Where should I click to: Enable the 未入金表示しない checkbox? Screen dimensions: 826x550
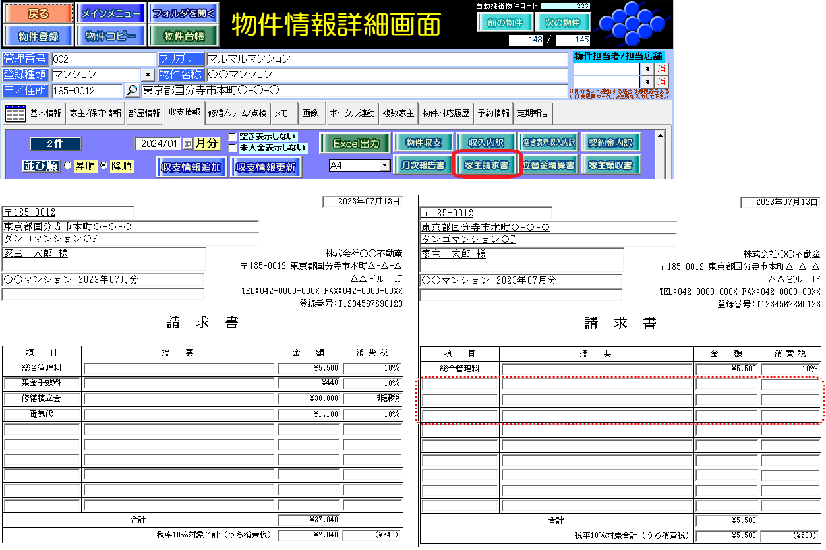click(x=233, y=148)
